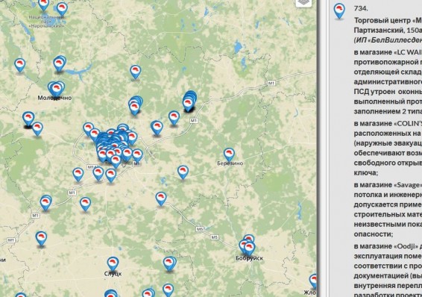The width and height of the screenshot is (422, 297).
Task: Click the marker at Слуцк town
Action: click(x=113, y=264)
